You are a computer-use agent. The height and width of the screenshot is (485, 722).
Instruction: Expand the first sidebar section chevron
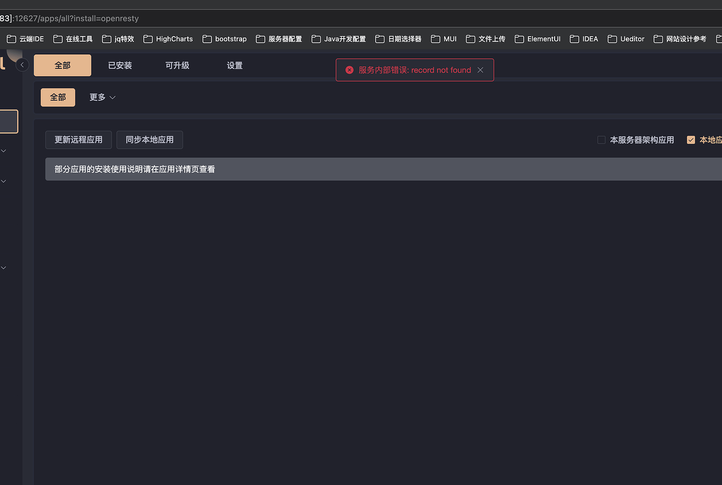3,150
